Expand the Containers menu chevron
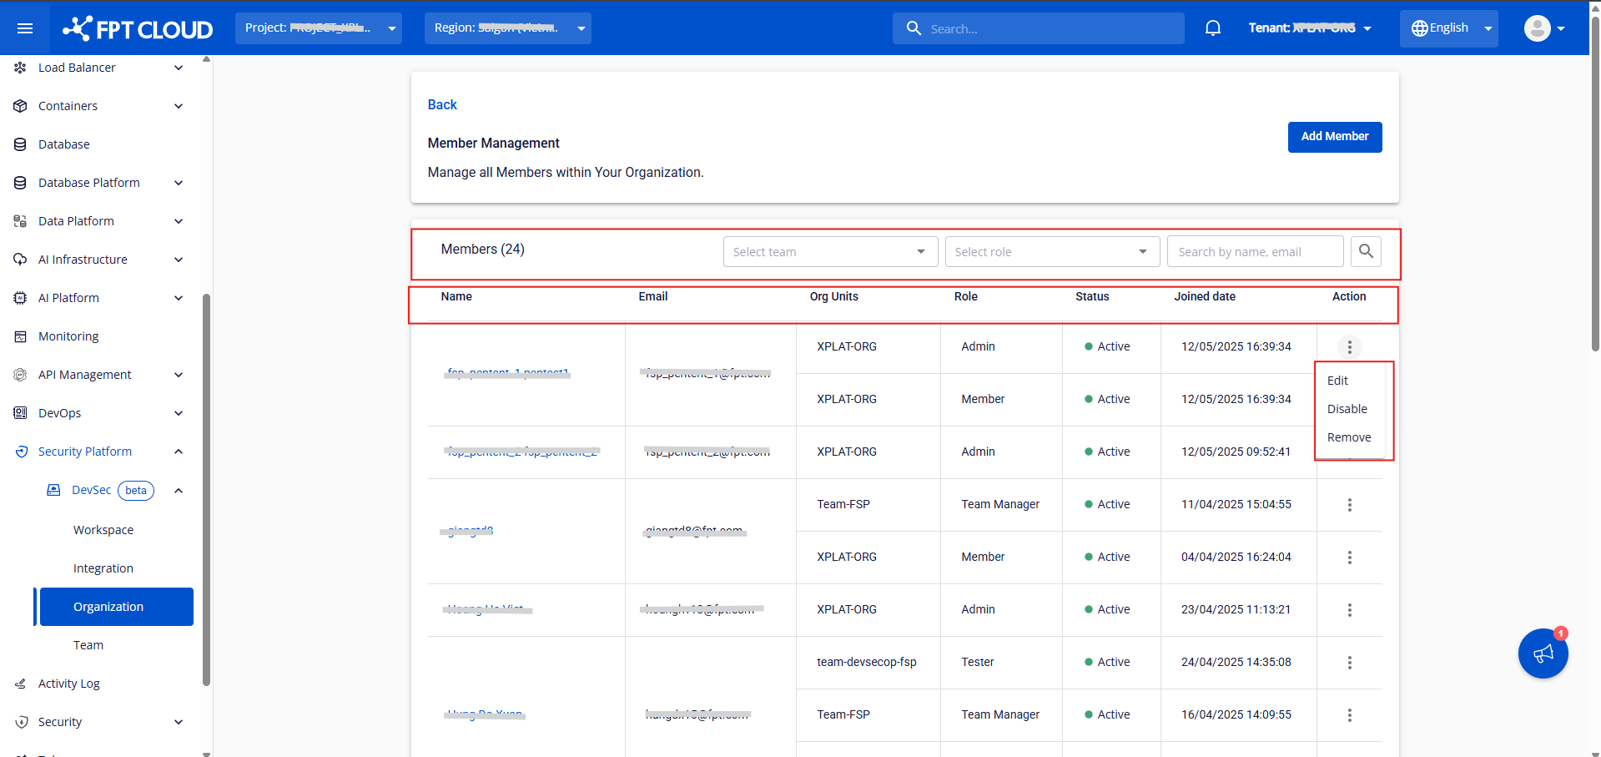This screenshot has height=757, width=1601. 179,106
